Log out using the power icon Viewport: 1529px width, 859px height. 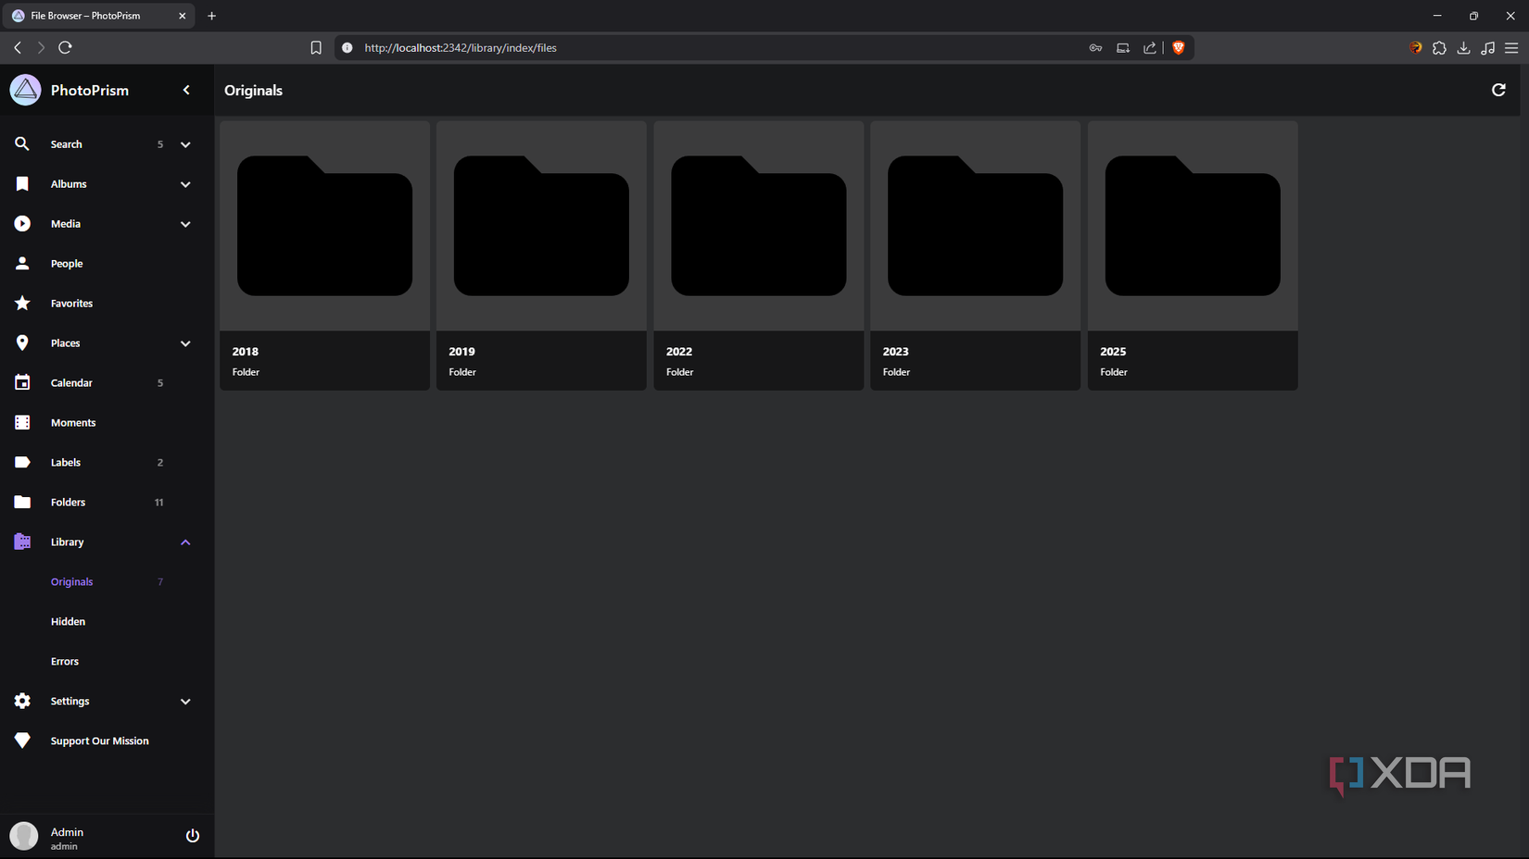click(193, 836)
